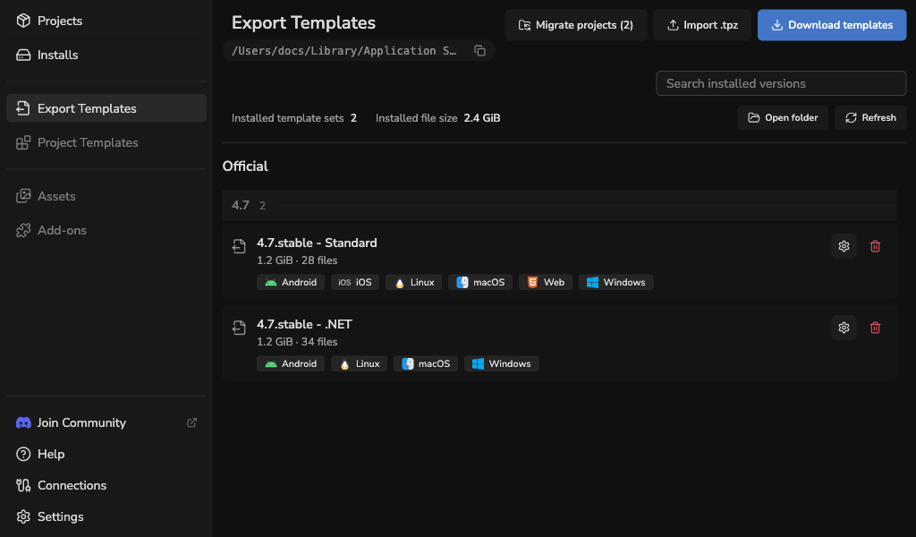This screenshot has width=916, height=537.
Task: Click template icon beside 4.7.stable - .NET
Action: 239,328
